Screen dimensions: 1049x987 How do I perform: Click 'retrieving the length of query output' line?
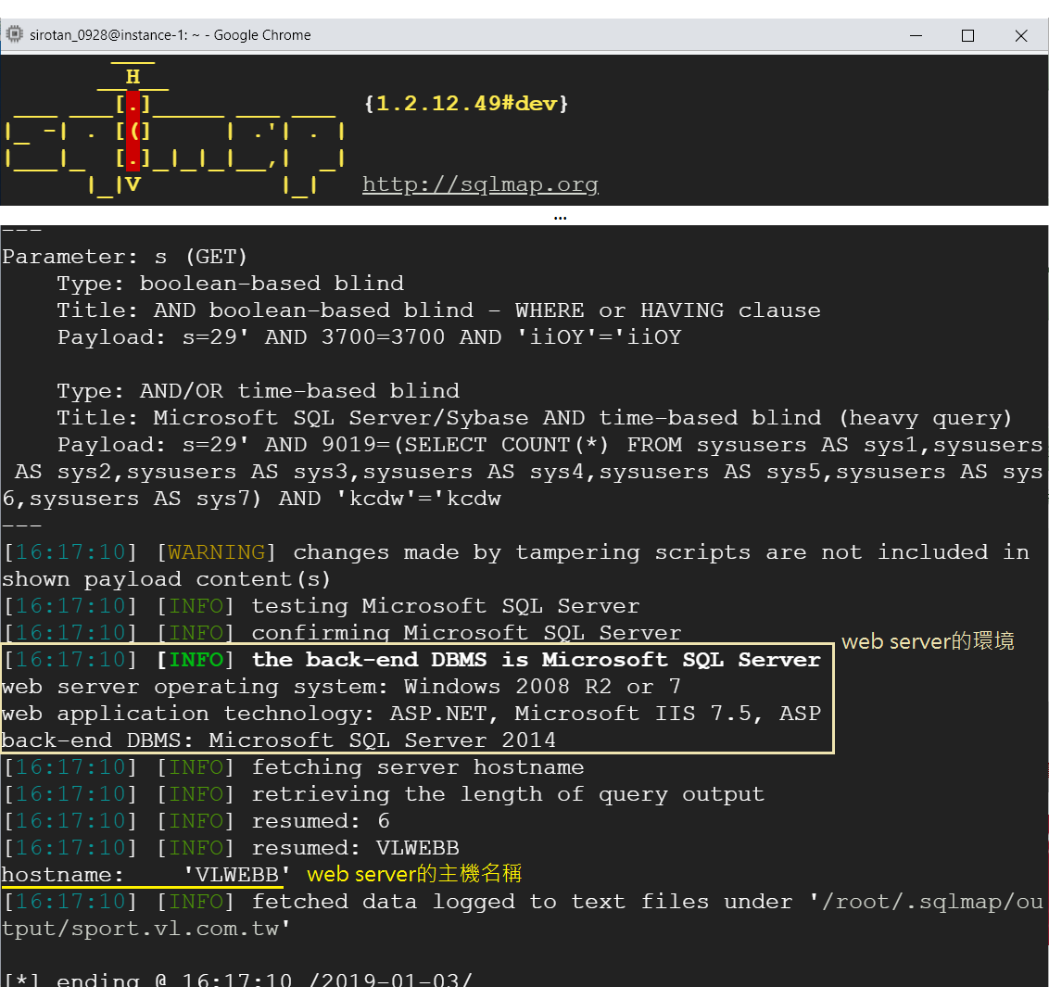click(x=384, y=794)
